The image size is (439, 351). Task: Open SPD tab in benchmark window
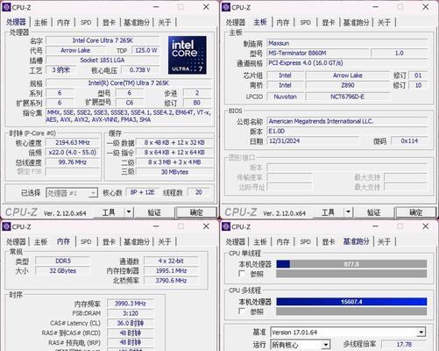[x=306, y=241]
